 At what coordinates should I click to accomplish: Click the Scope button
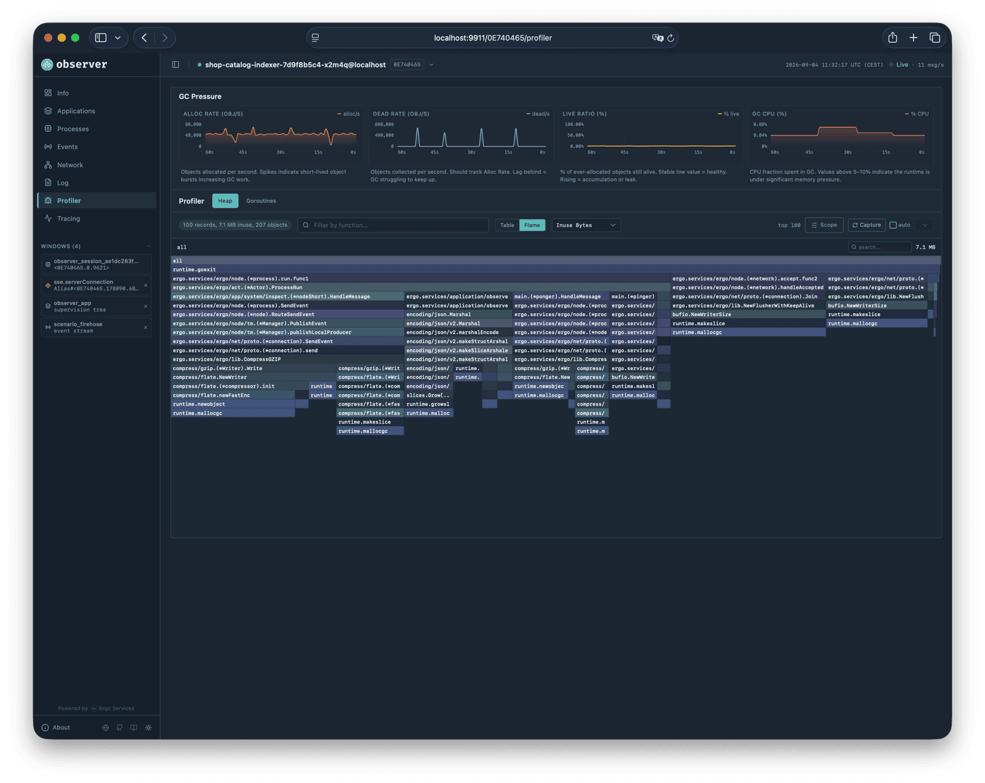pyautogui.click(x=824, y=225)
